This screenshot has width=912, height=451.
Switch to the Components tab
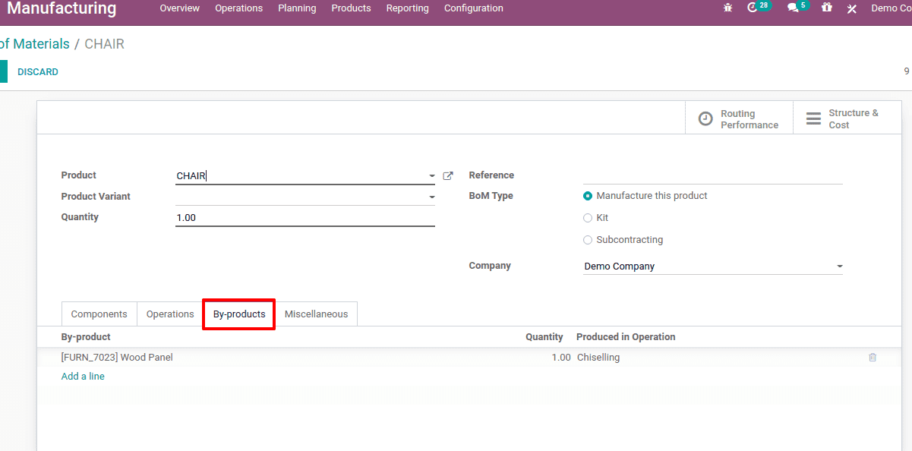(99, 314)
